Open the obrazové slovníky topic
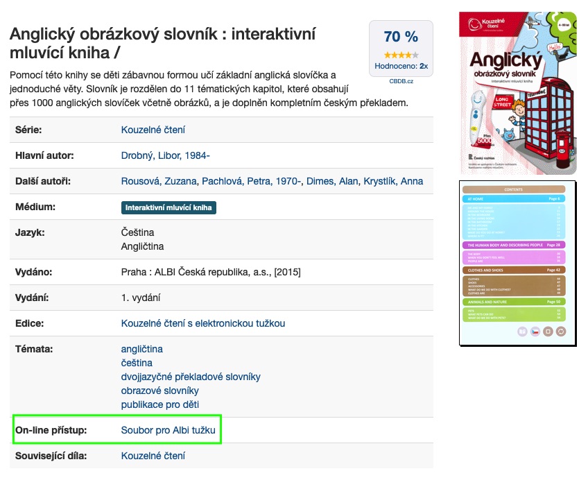 click(x=159, y=391)
